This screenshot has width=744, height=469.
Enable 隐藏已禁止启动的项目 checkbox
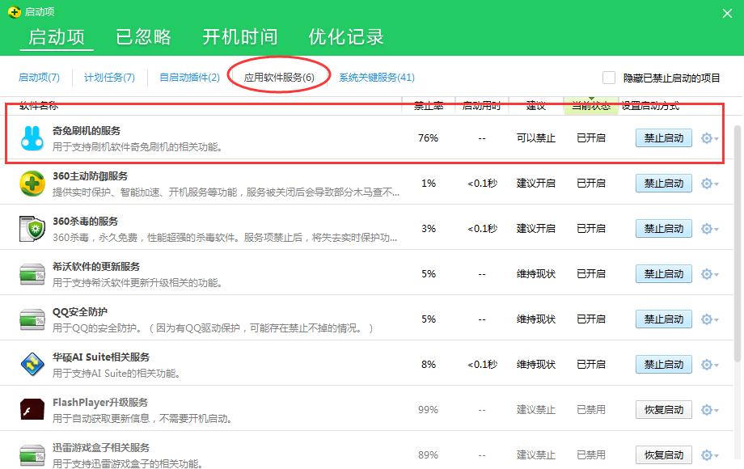coord(609,77)
